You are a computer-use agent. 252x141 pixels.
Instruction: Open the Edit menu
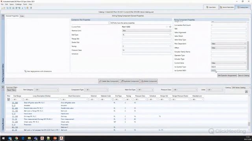coord(6,4)
